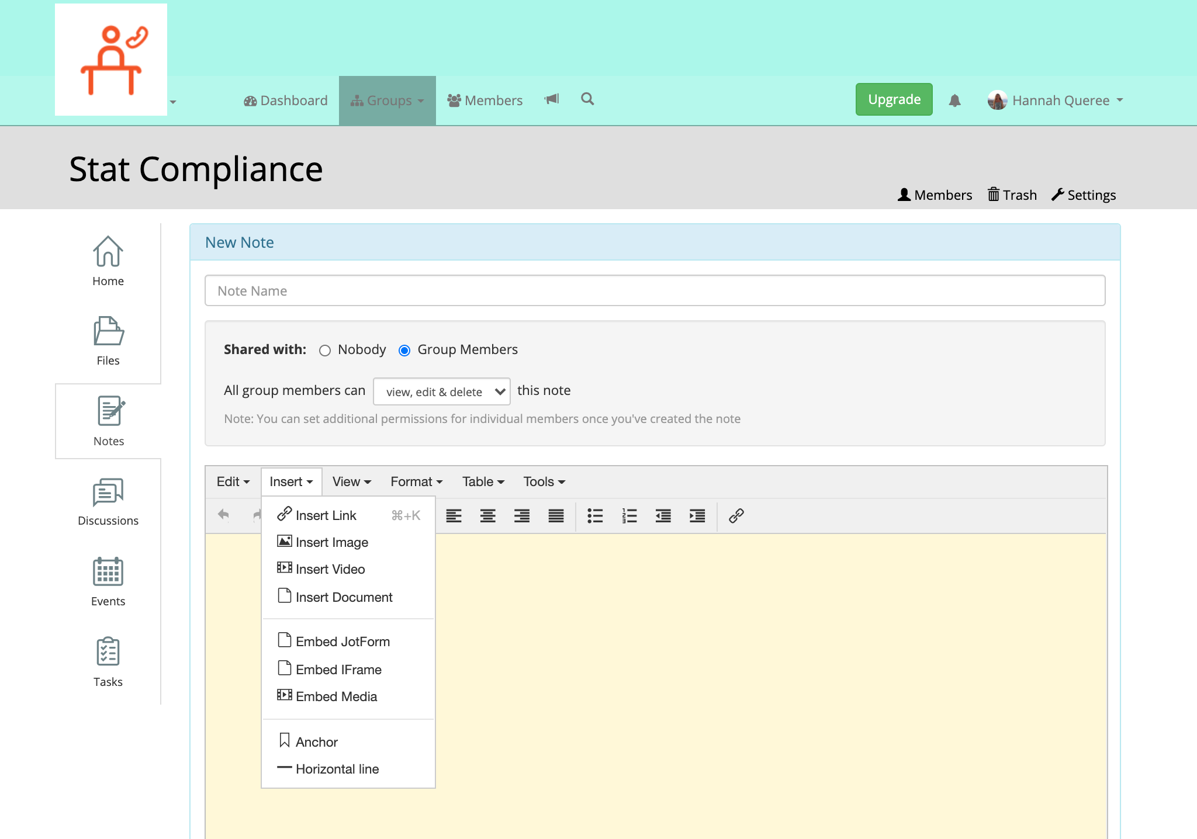The height and width of the screenshot is (839, 1197).
Task: Click the announcements megaphone icon
Action: click(552, 99)
